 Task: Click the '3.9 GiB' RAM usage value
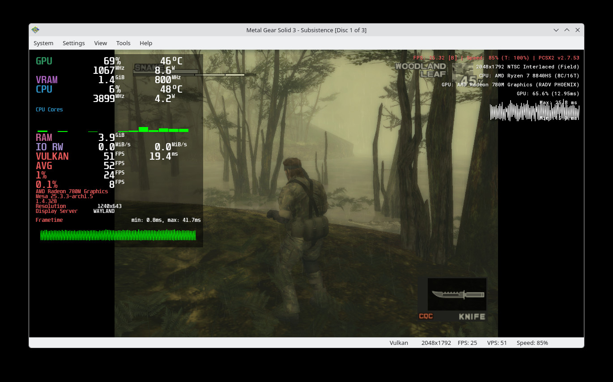pyautogui.click(x=111, y=137)
